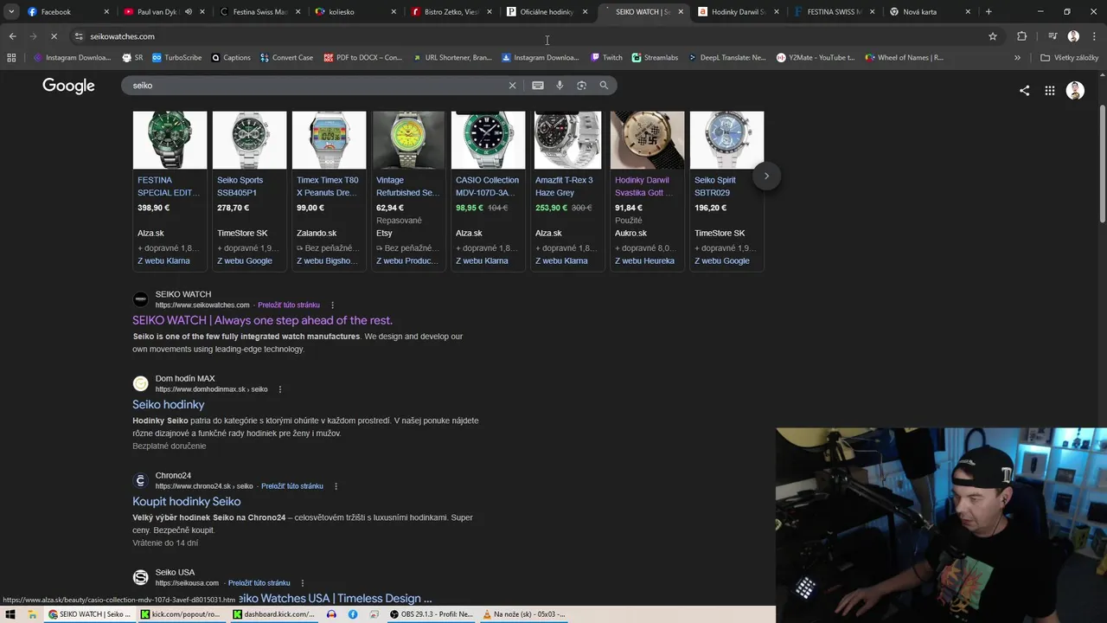Click Preložiť túto stránku under SEIKO WATCH

point(289,305)
